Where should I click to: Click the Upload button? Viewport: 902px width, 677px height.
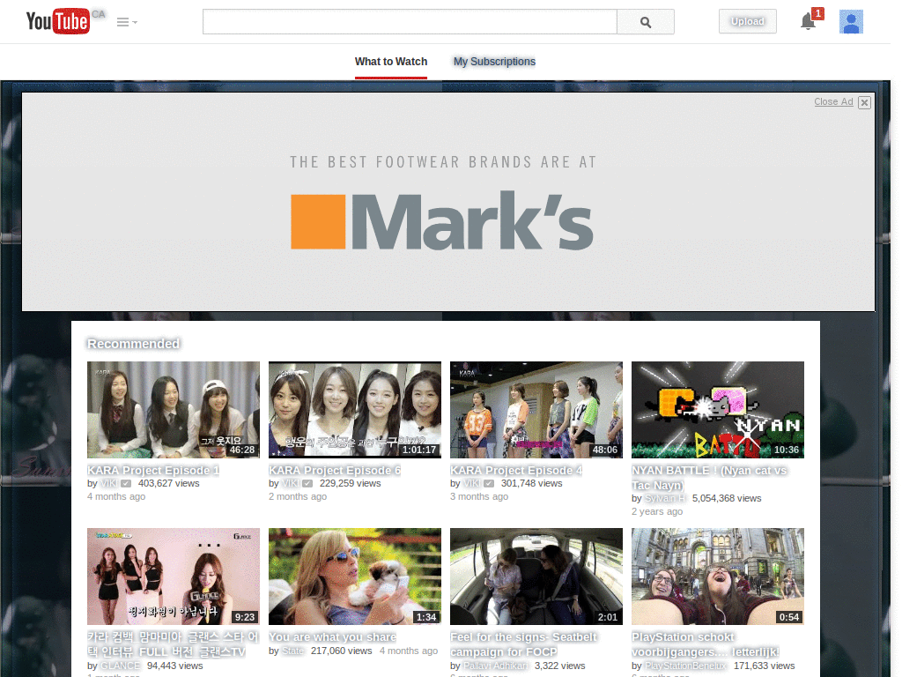(747, 21)
